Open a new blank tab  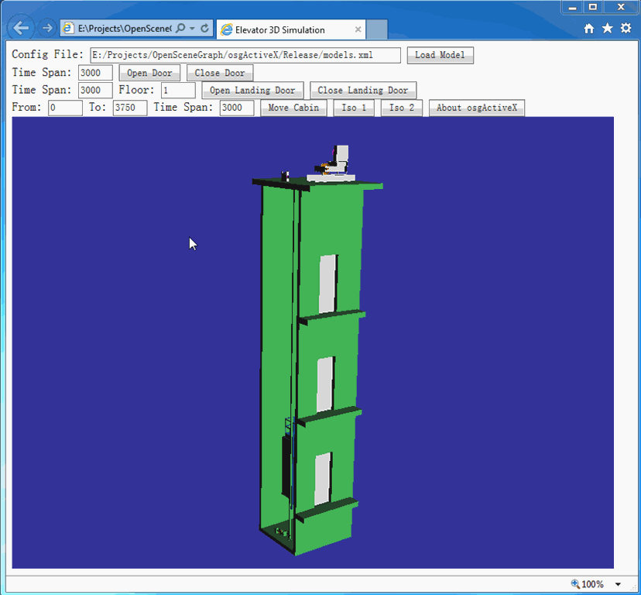[x=376, y=29]
